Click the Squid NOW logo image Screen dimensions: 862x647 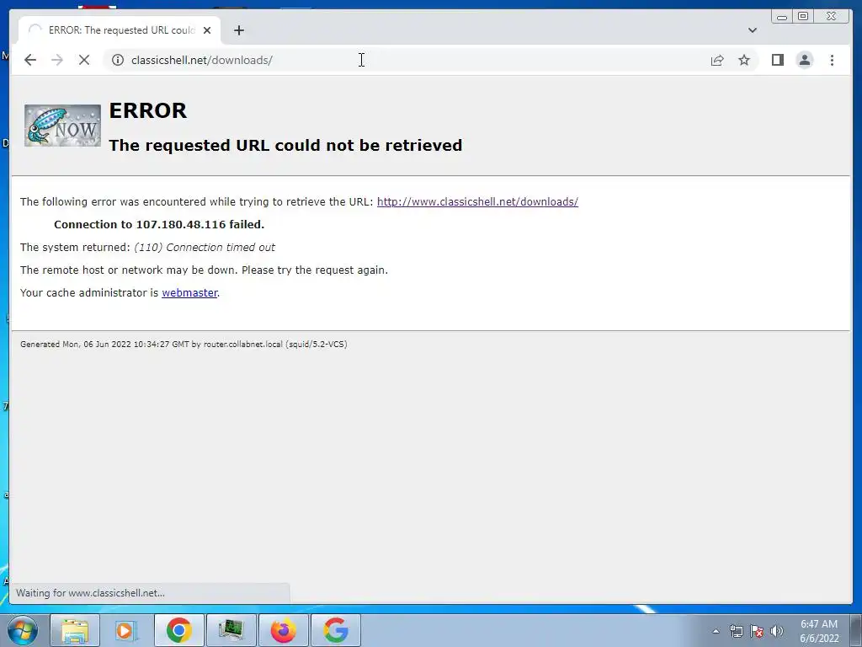[62, 126]
